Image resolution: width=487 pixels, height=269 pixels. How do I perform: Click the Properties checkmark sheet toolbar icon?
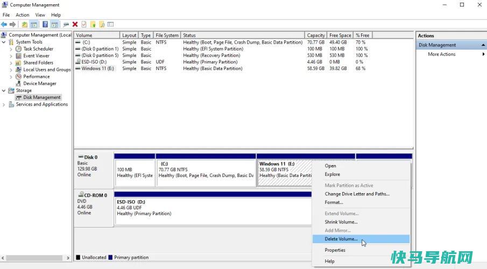(84, 24)
